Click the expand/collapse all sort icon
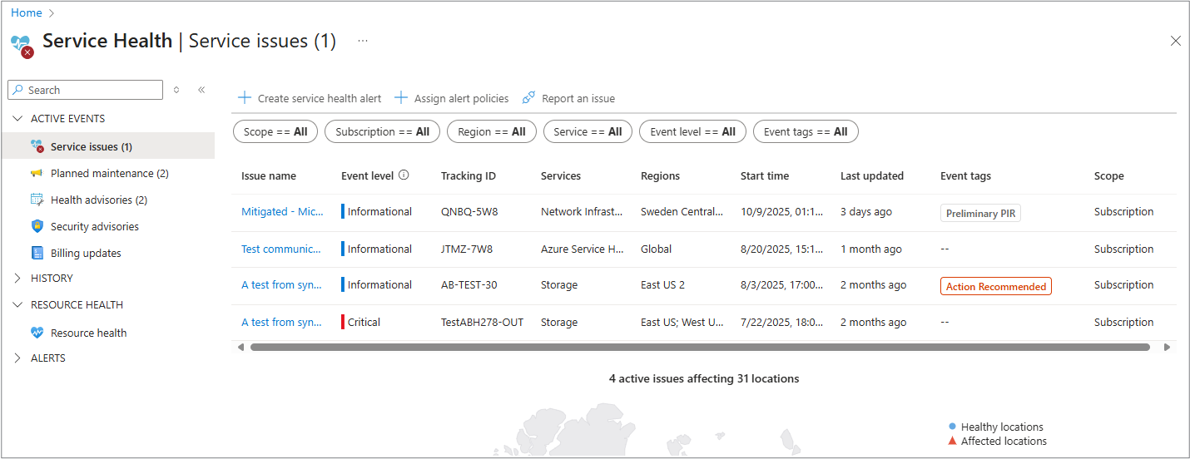This screenshot has width=1190, height=459. [176, 90]
